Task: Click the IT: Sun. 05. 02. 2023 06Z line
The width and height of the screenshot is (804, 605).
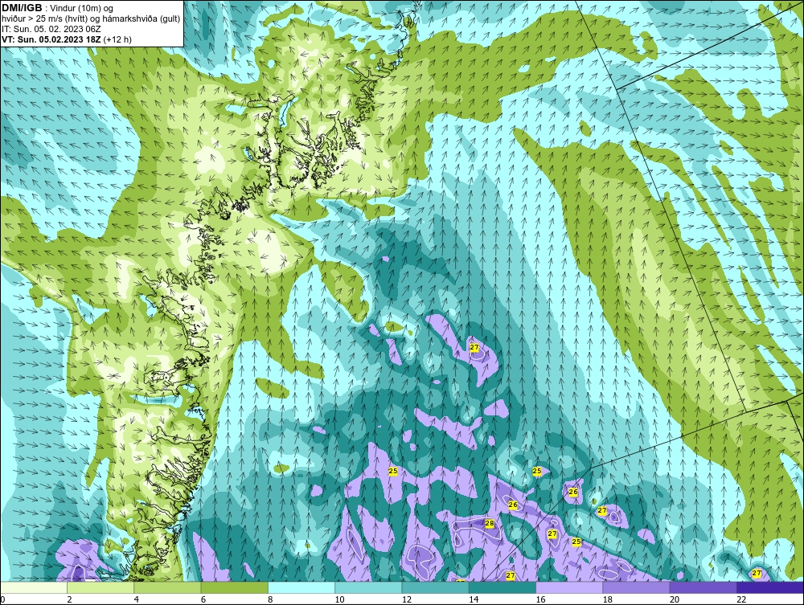Action: click(51, 29)
